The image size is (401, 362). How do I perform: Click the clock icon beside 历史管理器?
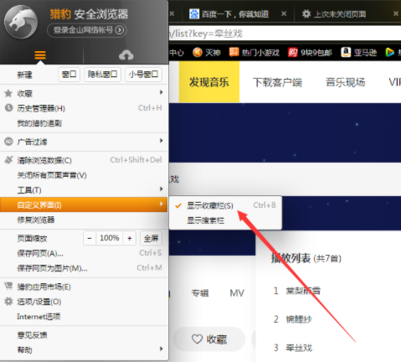(8, 108)
